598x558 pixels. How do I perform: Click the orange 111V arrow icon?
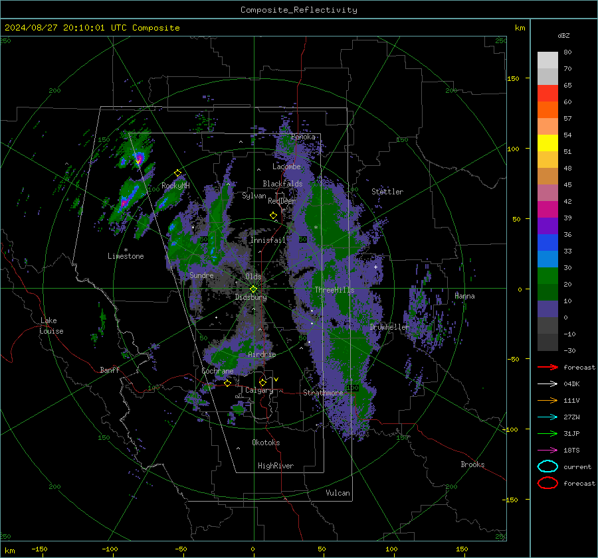coord(548,400)
